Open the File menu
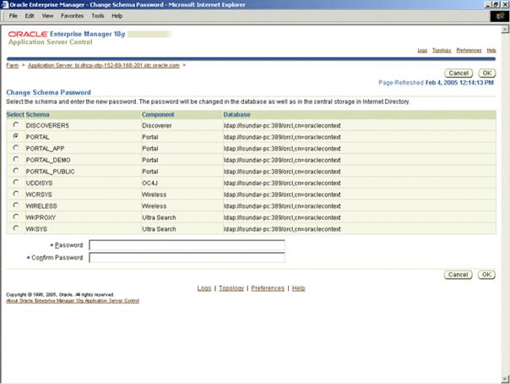 [14, 15]
